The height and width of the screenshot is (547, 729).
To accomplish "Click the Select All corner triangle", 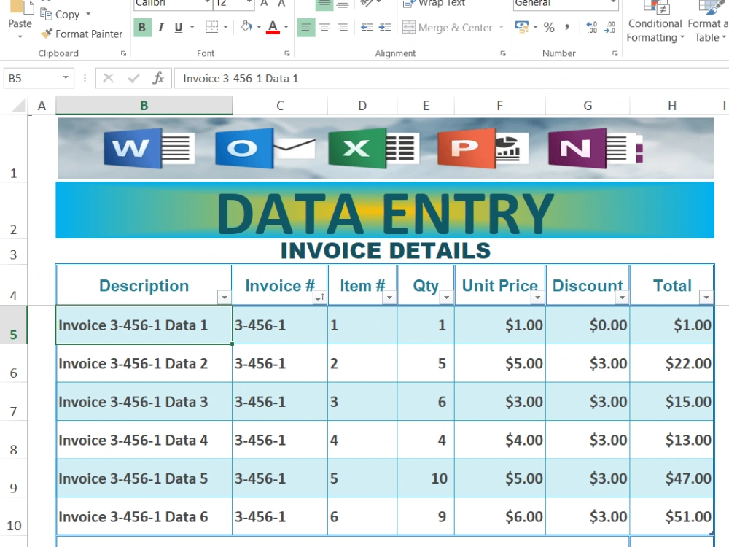I will click(x=18, y=106).
